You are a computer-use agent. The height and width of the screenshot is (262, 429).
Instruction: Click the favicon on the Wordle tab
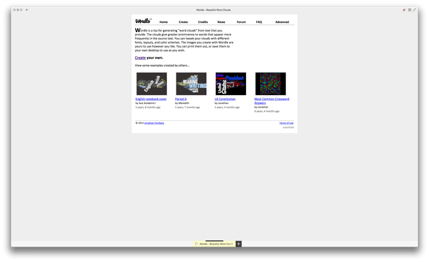tap(196, 244)
